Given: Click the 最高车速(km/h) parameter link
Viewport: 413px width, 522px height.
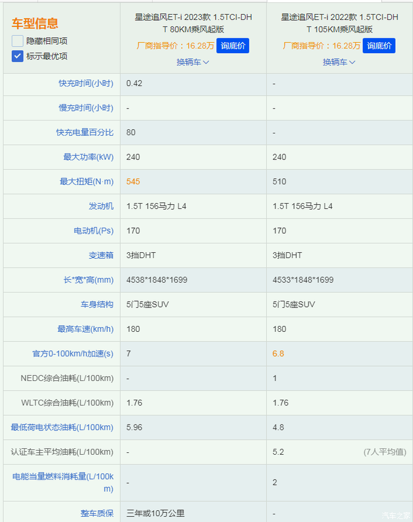Looking at the screenshot, I should pos(86,329).
